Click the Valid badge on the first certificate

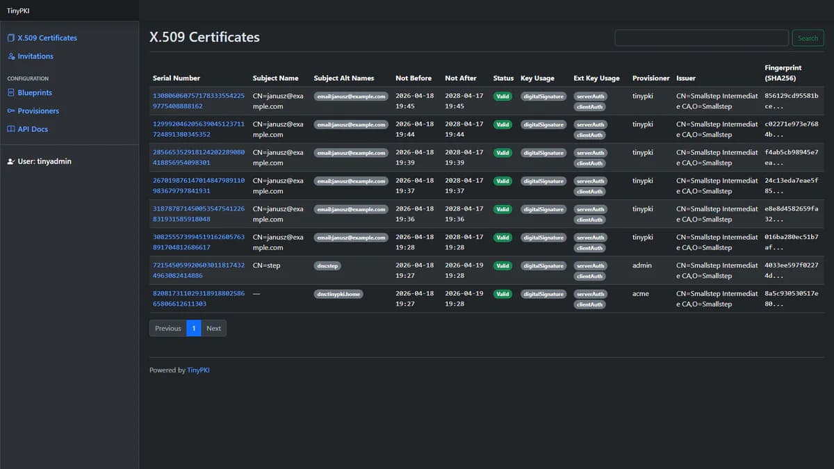pyautogui.click(x=502, y=96)
